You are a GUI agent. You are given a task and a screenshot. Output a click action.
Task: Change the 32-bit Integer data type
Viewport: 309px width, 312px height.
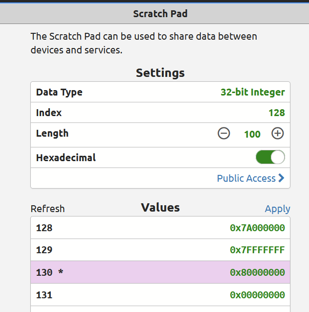coord(252,92)
